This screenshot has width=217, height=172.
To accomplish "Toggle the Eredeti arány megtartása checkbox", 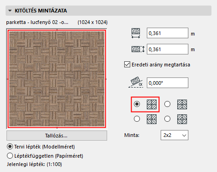I will click(x=127, y=65).
